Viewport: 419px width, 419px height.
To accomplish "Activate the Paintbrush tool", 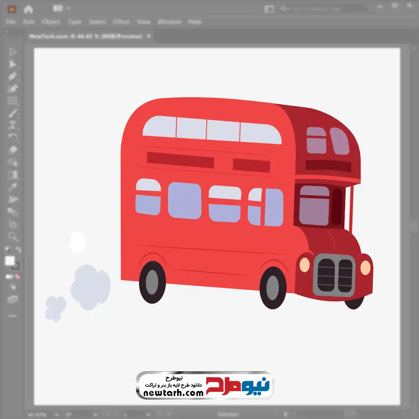I will click(x=13, y=113).
